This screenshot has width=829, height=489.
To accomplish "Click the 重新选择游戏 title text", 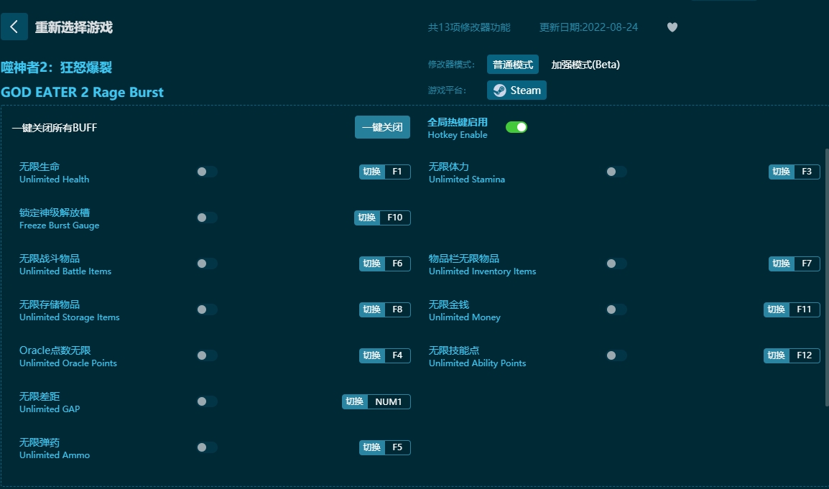I will click(74, 27).
